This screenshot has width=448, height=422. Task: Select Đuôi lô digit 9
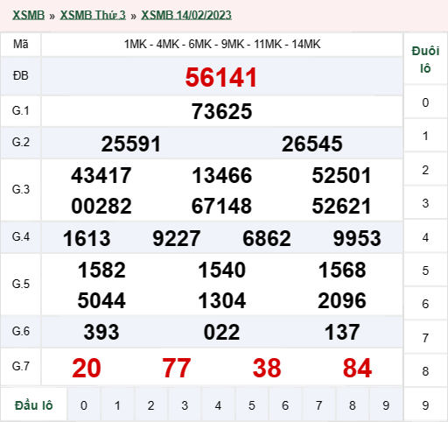coord(425,405)
